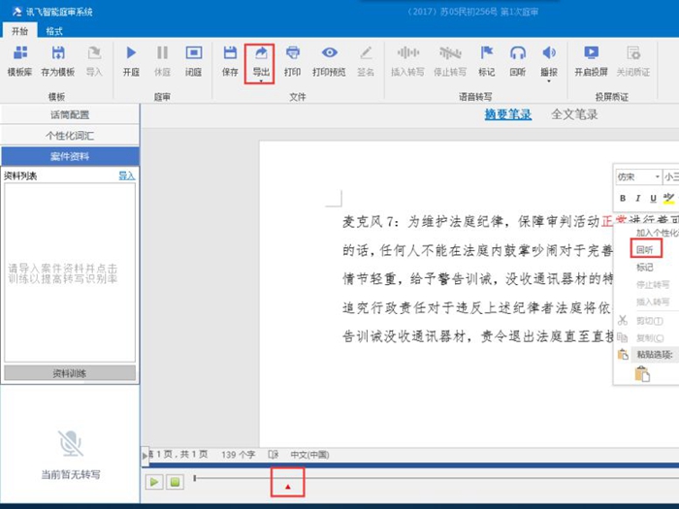Open the 播报 dropdown arrow
Screen dimensions: 679x509
click(549, 80)
